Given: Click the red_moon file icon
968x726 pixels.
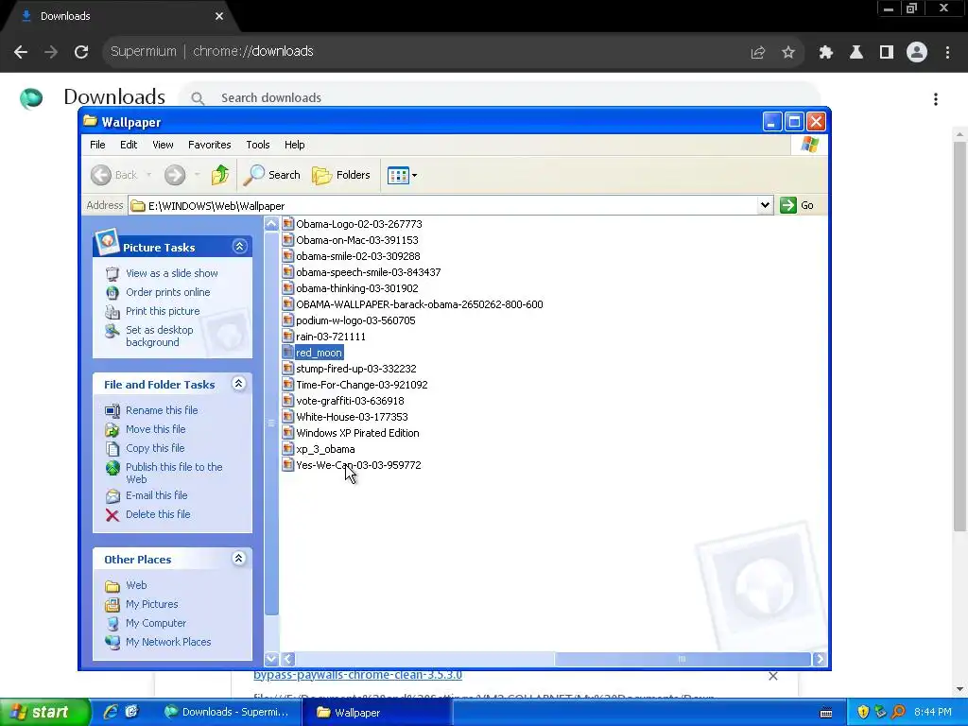Looking at the screenshot, I should (287, 352).
